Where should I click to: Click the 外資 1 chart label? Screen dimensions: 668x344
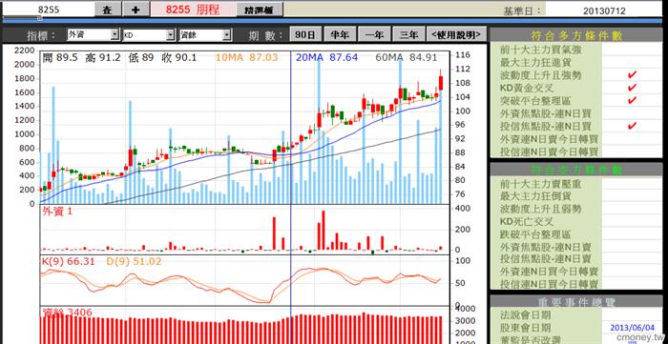point(57,211)
